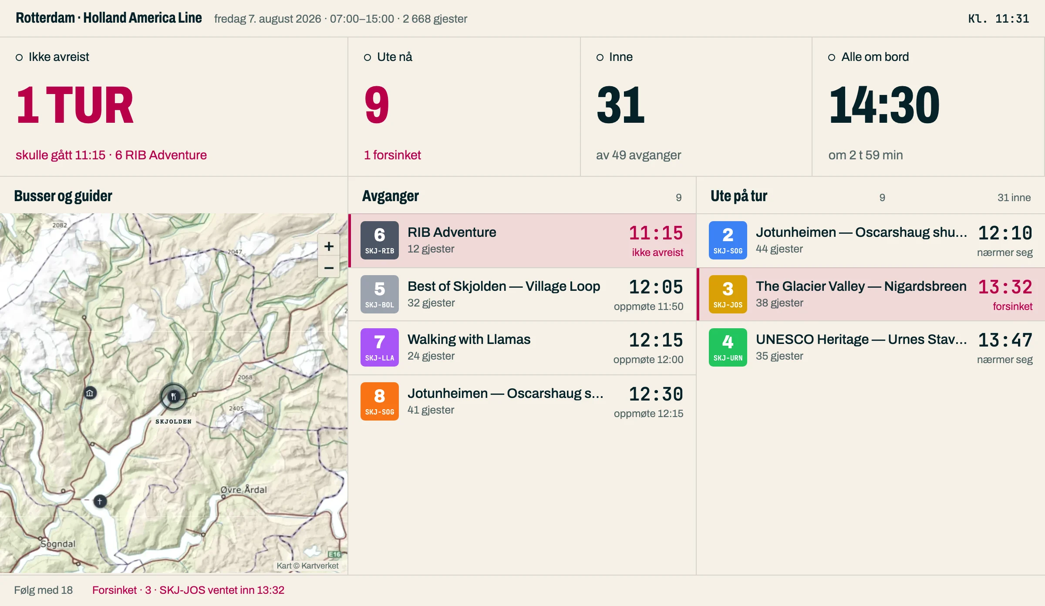Click the Forsinket SKJ-JOS alert in footer
Image resolution: width=1045 pixels, height=606 pixels.
(x=188, y=590)
